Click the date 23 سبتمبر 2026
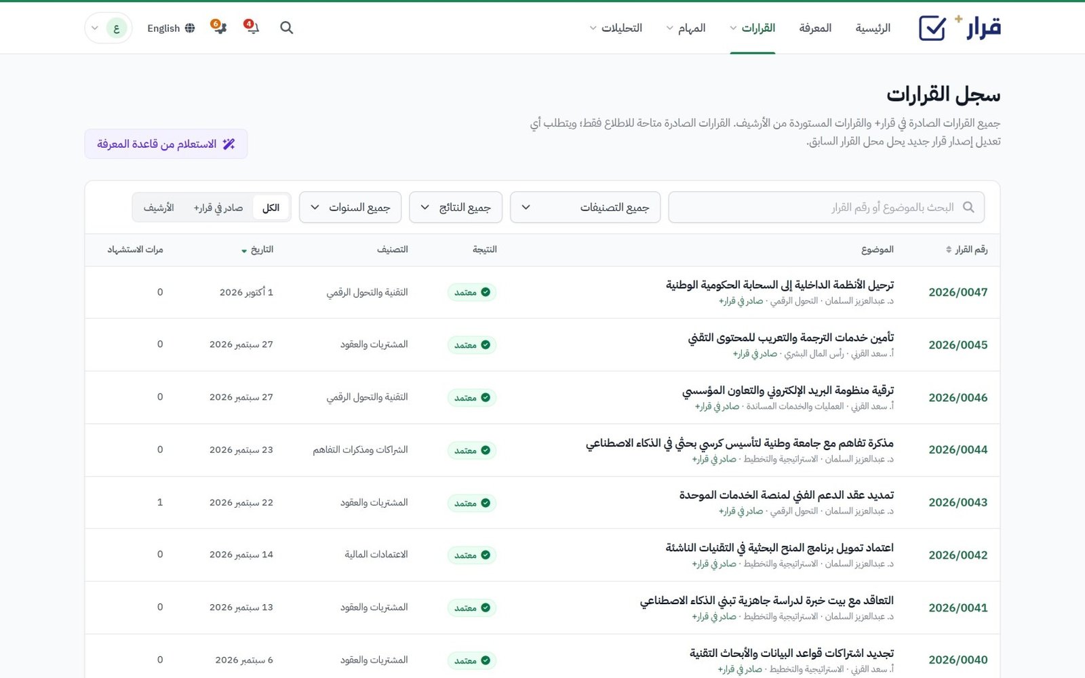Screen dimensions: 1085x678 coord(241,450)
